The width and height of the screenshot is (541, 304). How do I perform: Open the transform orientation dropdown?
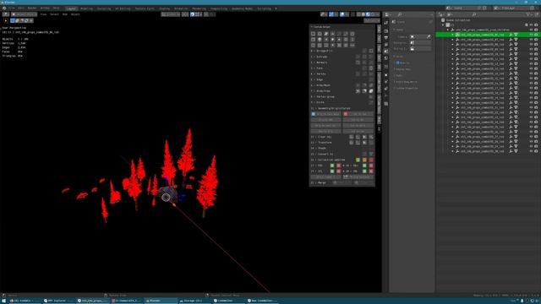[171, 14]
